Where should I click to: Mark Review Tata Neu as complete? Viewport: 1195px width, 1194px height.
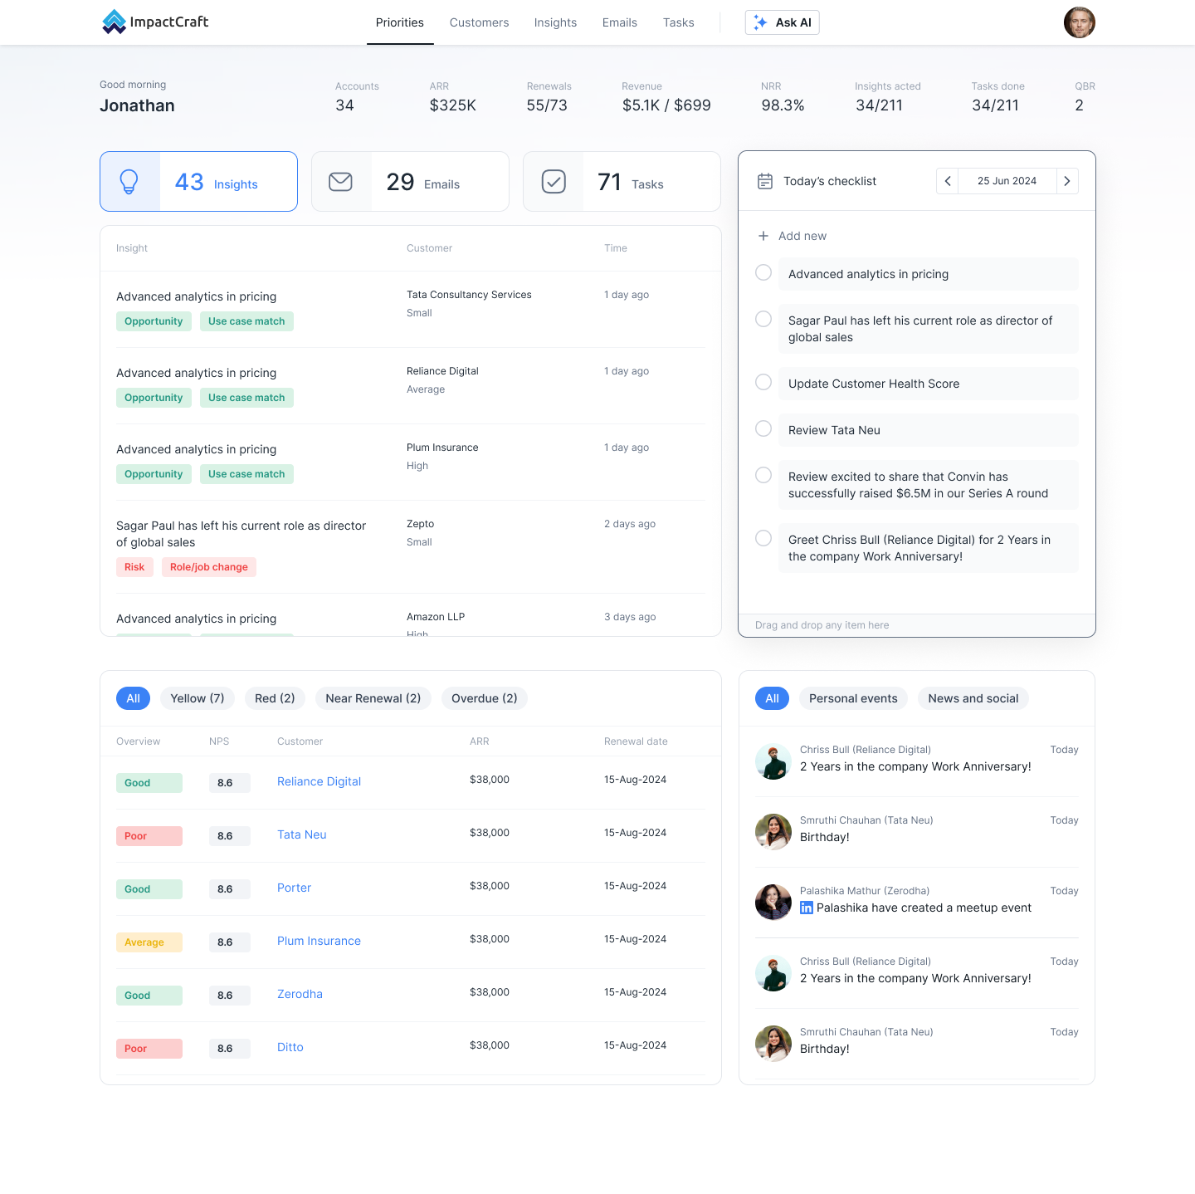763,428
